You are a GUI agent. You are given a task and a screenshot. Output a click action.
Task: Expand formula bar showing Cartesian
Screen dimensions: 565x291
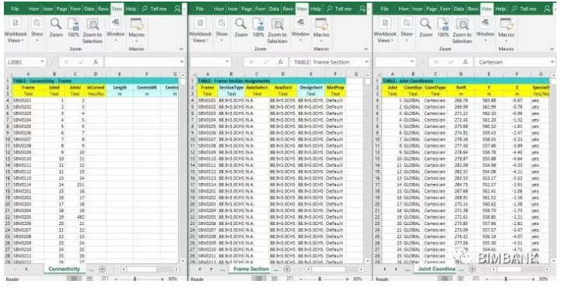(x=552, y=62)
